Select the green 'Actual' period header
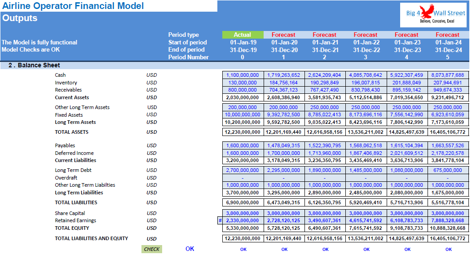 point(242,35)
